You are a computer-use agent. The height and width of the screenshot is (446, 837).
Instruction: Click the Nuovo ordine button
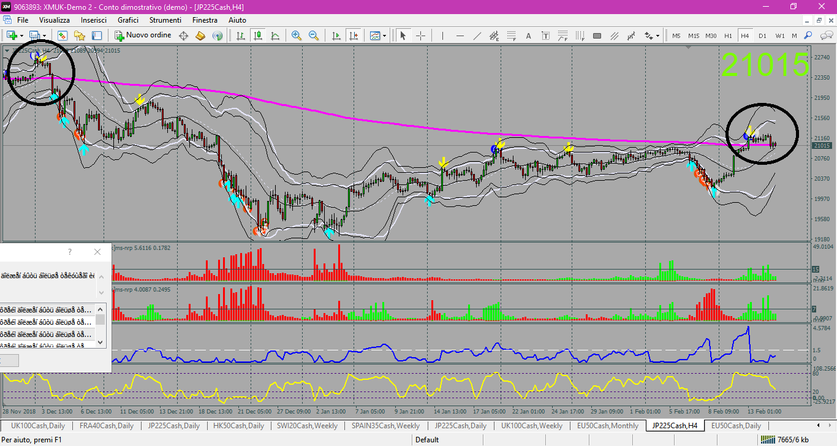[x=143, y=36]
